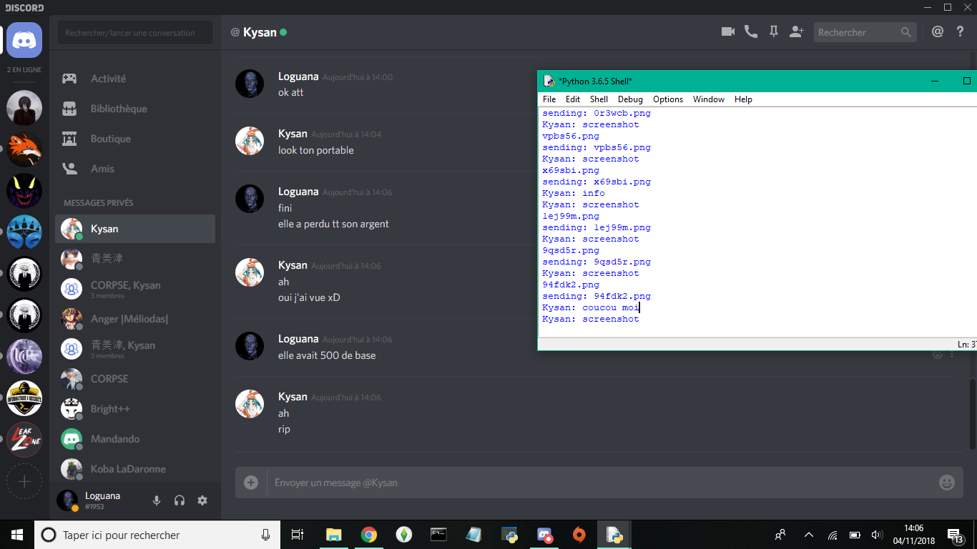Attach a file with the plus button
Viewport: 977px width, 549px height.
pyautogui.click(x=251, y=483)
